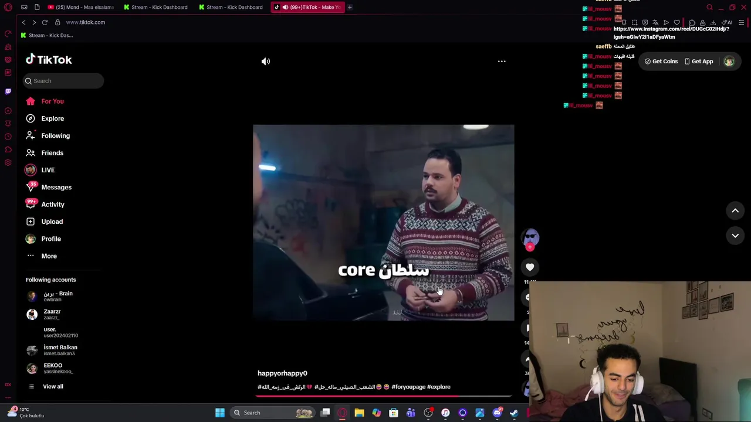Screen dimensions: 751x422
Task: Add page to bookmarks with heart icon
Action: click(676, 23)
